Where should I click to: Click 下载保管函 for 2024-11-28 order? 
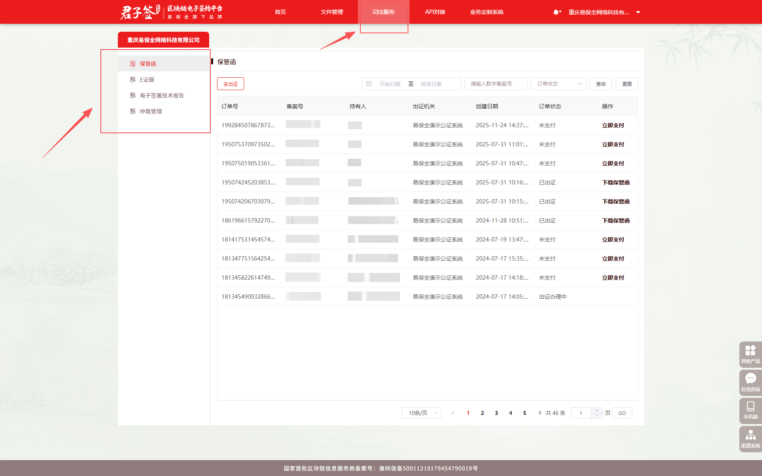pos(616,221)
